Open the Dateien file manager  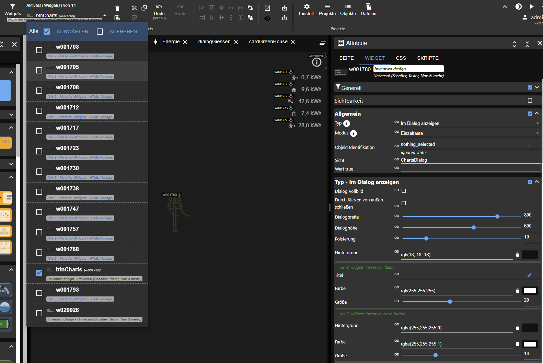point(368,10)
